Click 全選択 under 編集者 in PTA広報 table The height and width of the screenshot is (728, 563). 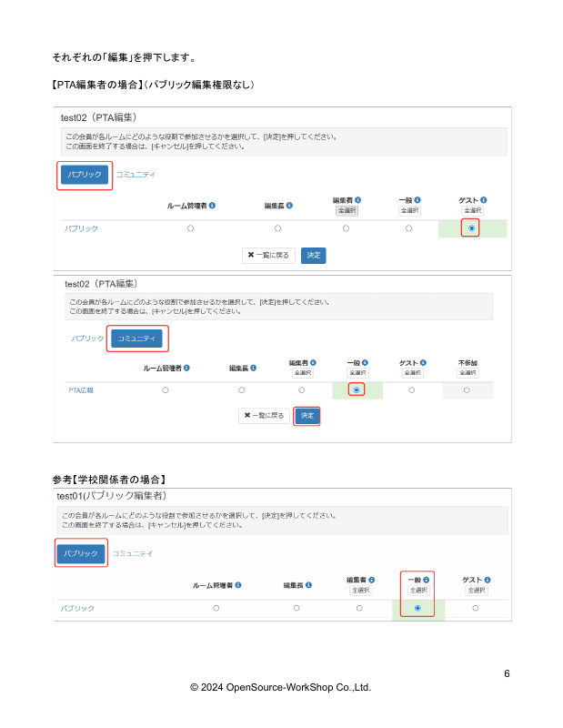(303, 373)
